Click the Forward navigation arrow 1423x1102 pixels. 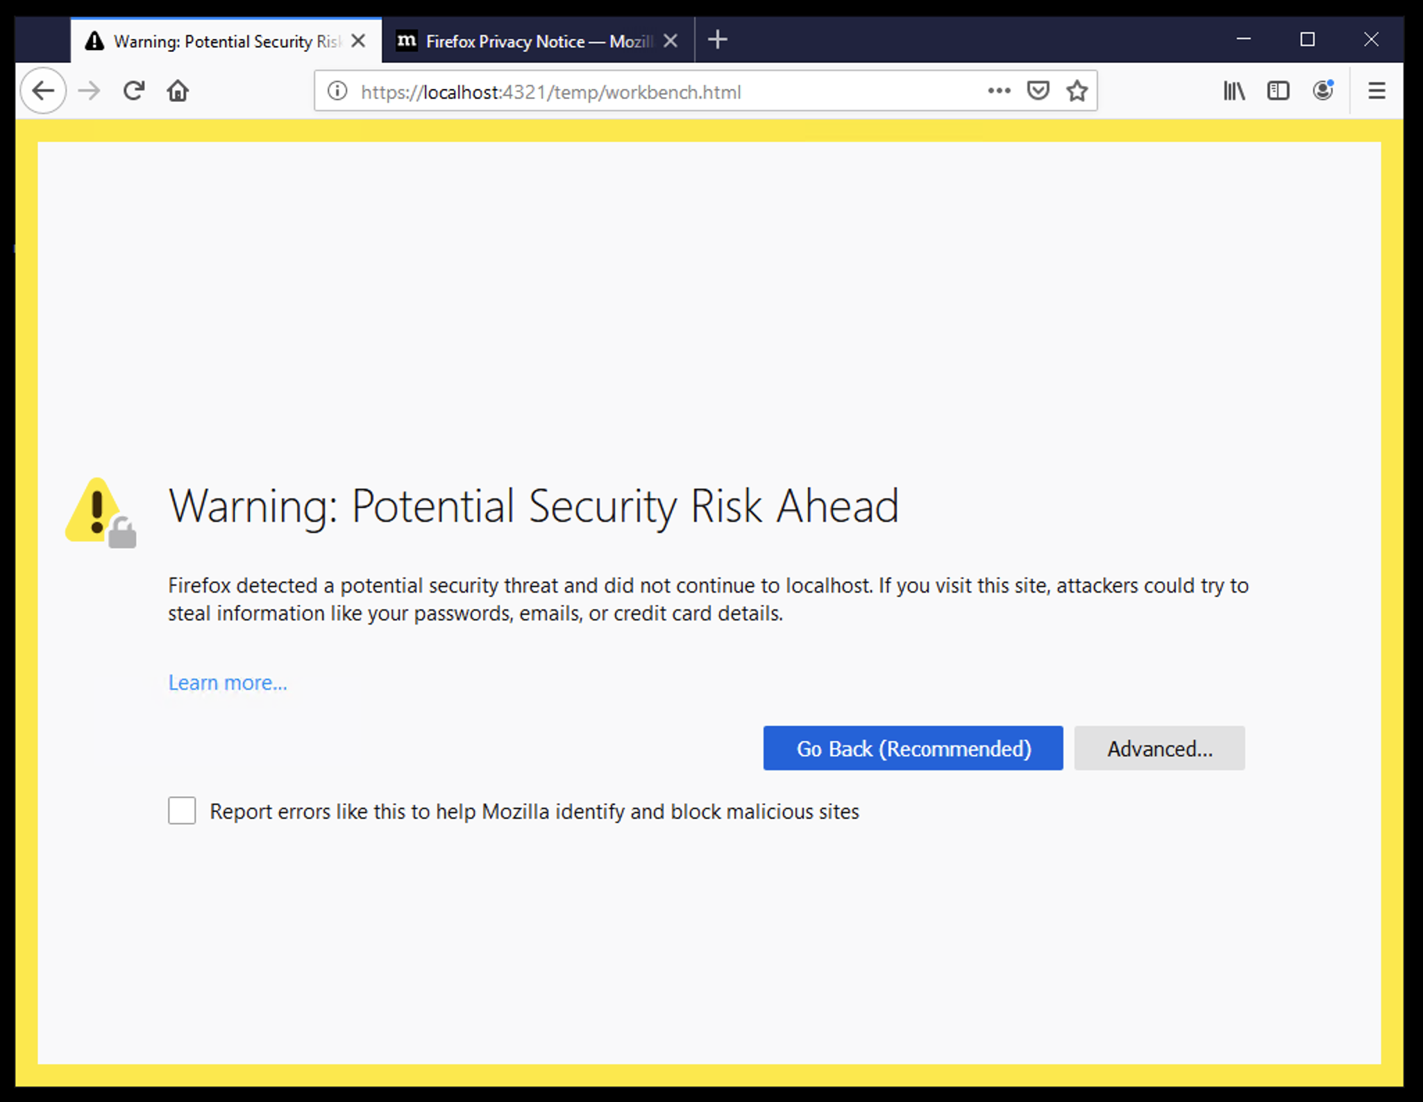coord(89,90)
